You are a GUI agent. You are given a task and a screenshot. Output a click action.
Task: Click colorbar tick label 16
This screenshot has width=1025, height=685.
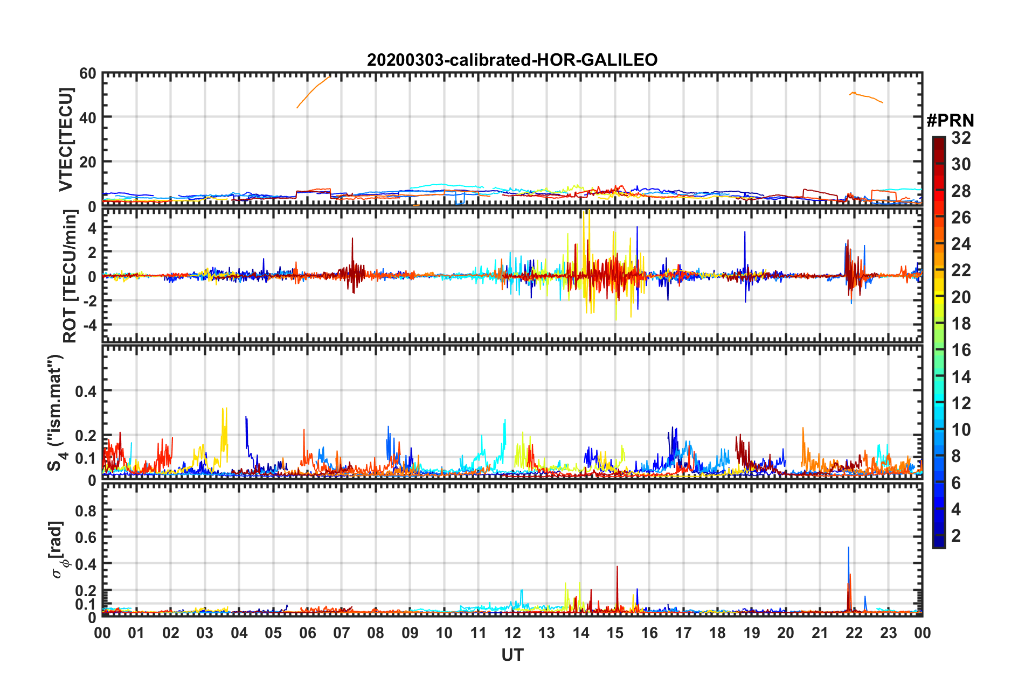(x=961, y=350)
